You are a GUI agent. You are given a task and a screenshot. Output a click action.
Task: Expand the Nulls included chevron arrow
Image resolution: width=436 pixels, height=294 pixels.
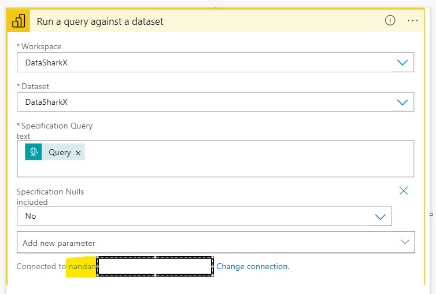pos(380,216)
